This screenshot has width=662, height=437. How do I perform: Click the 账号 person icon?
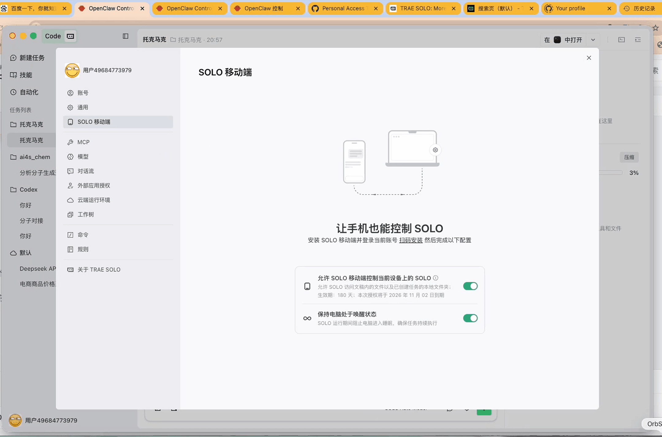[x=70, y=93]
